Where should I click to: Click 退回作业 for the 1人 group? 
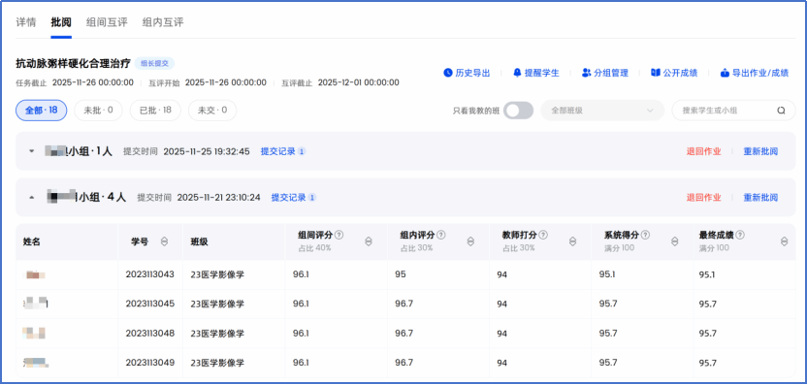tap(703, 151)
